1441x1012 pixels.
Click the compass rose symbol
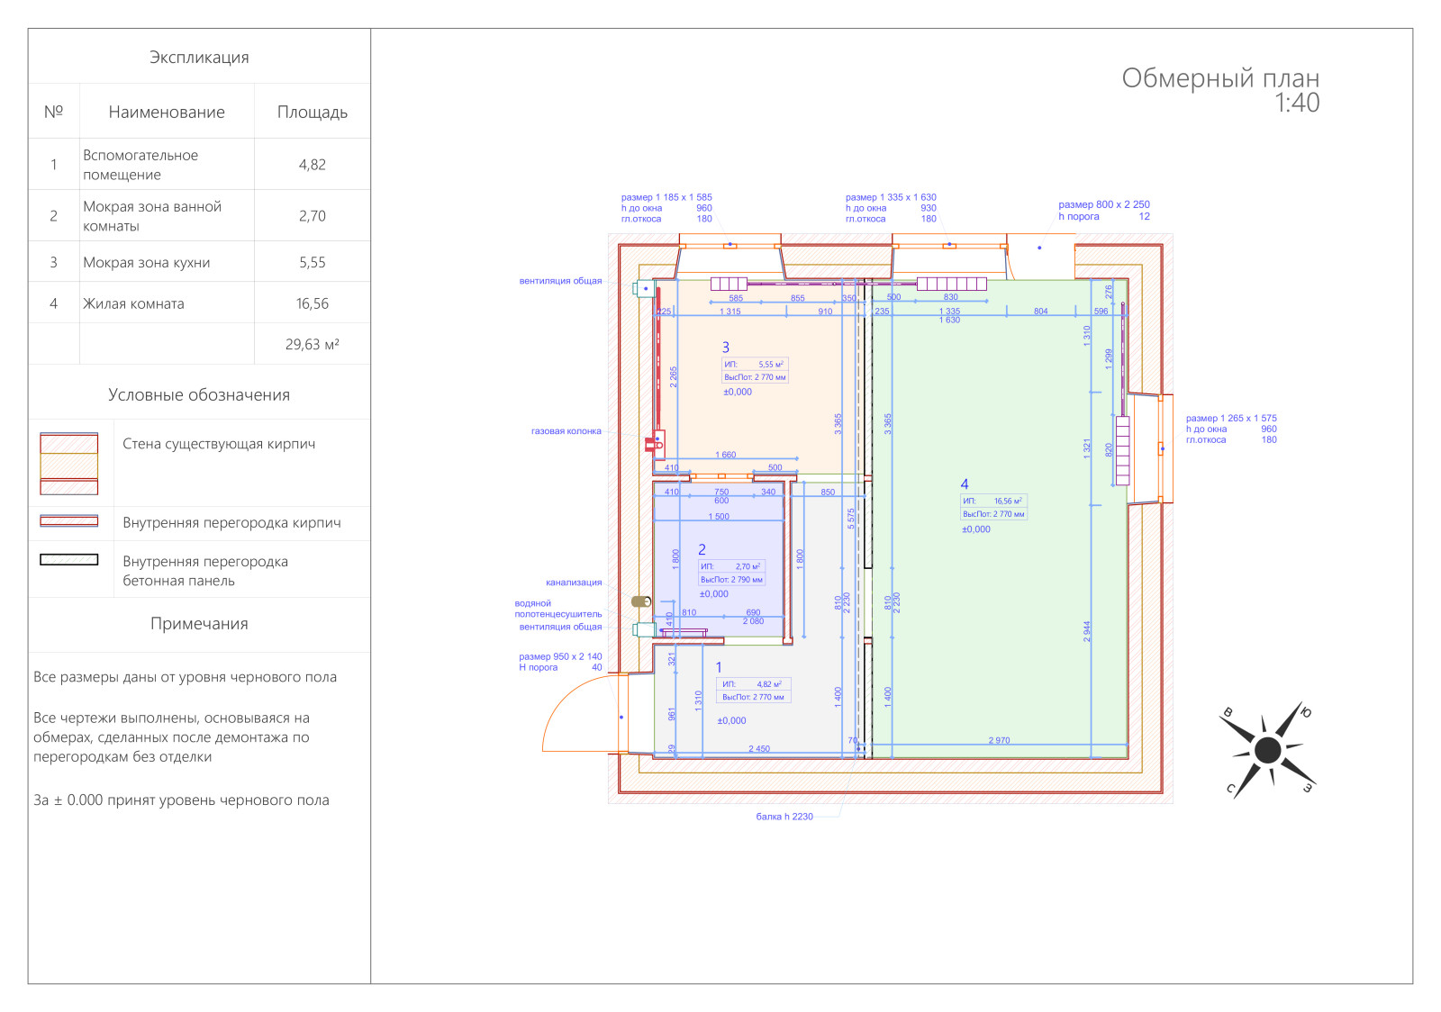tap(1267, 750)
